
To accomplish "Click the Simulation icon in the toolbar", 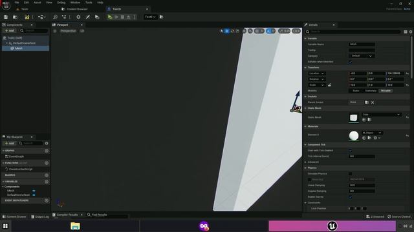I will pos(97,17).
